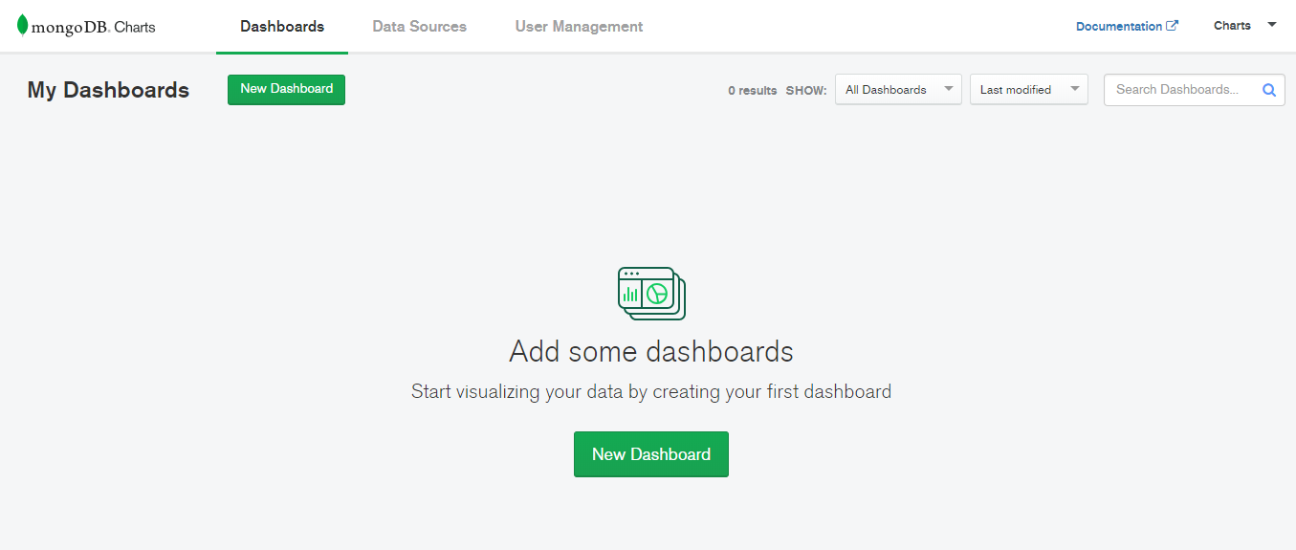
Task: Switch to the Data Sources tab
Action: click(x=419, y=27)
